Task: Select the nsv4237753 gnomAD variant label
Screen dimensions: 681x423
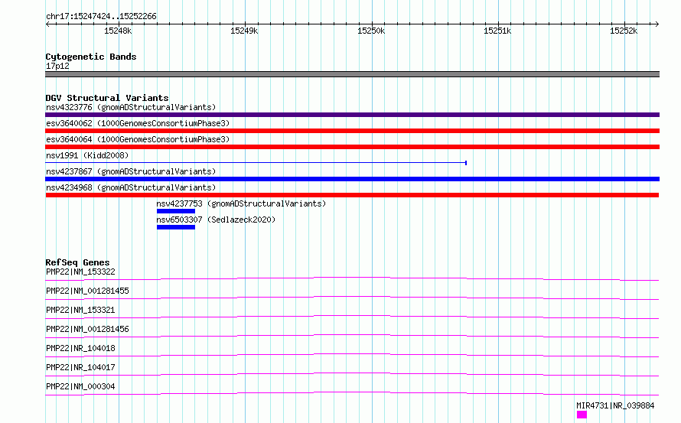Action: tap(241, 203)
